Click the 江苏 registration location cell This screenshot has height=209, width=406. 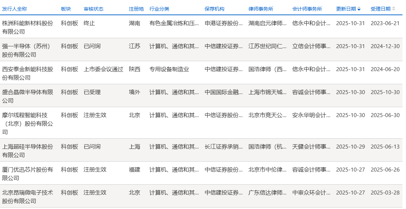[x=135, y=46]
